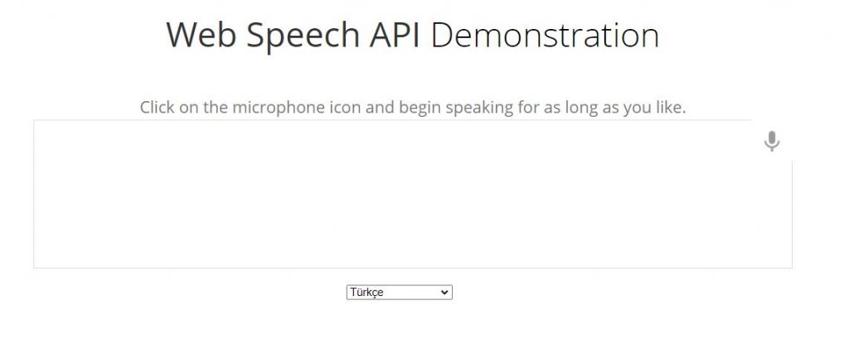
Task: Click "speaking" in the instruction sentence
Action: click(478, 108)
